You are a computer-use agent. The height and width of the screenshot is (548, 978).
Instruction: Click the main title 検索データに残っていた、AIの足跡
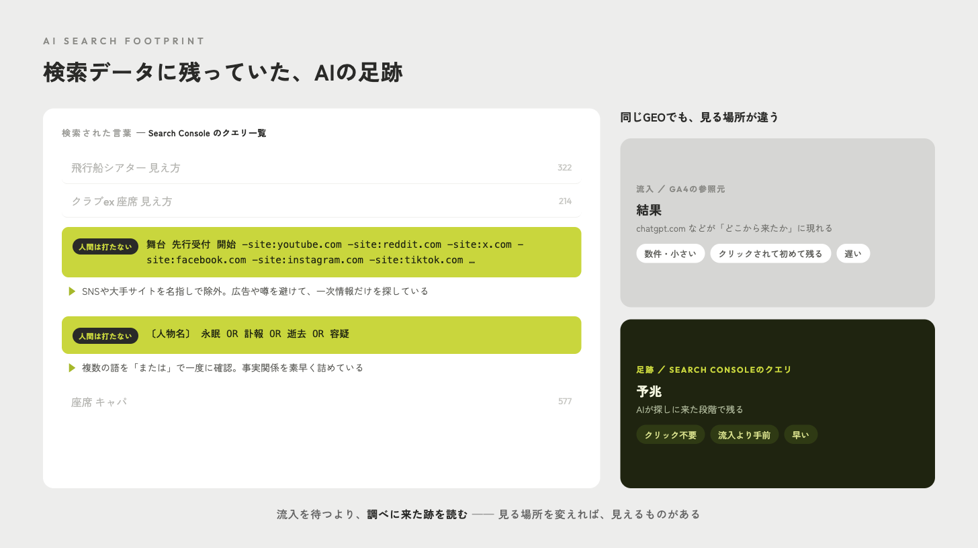click(223, 72)
